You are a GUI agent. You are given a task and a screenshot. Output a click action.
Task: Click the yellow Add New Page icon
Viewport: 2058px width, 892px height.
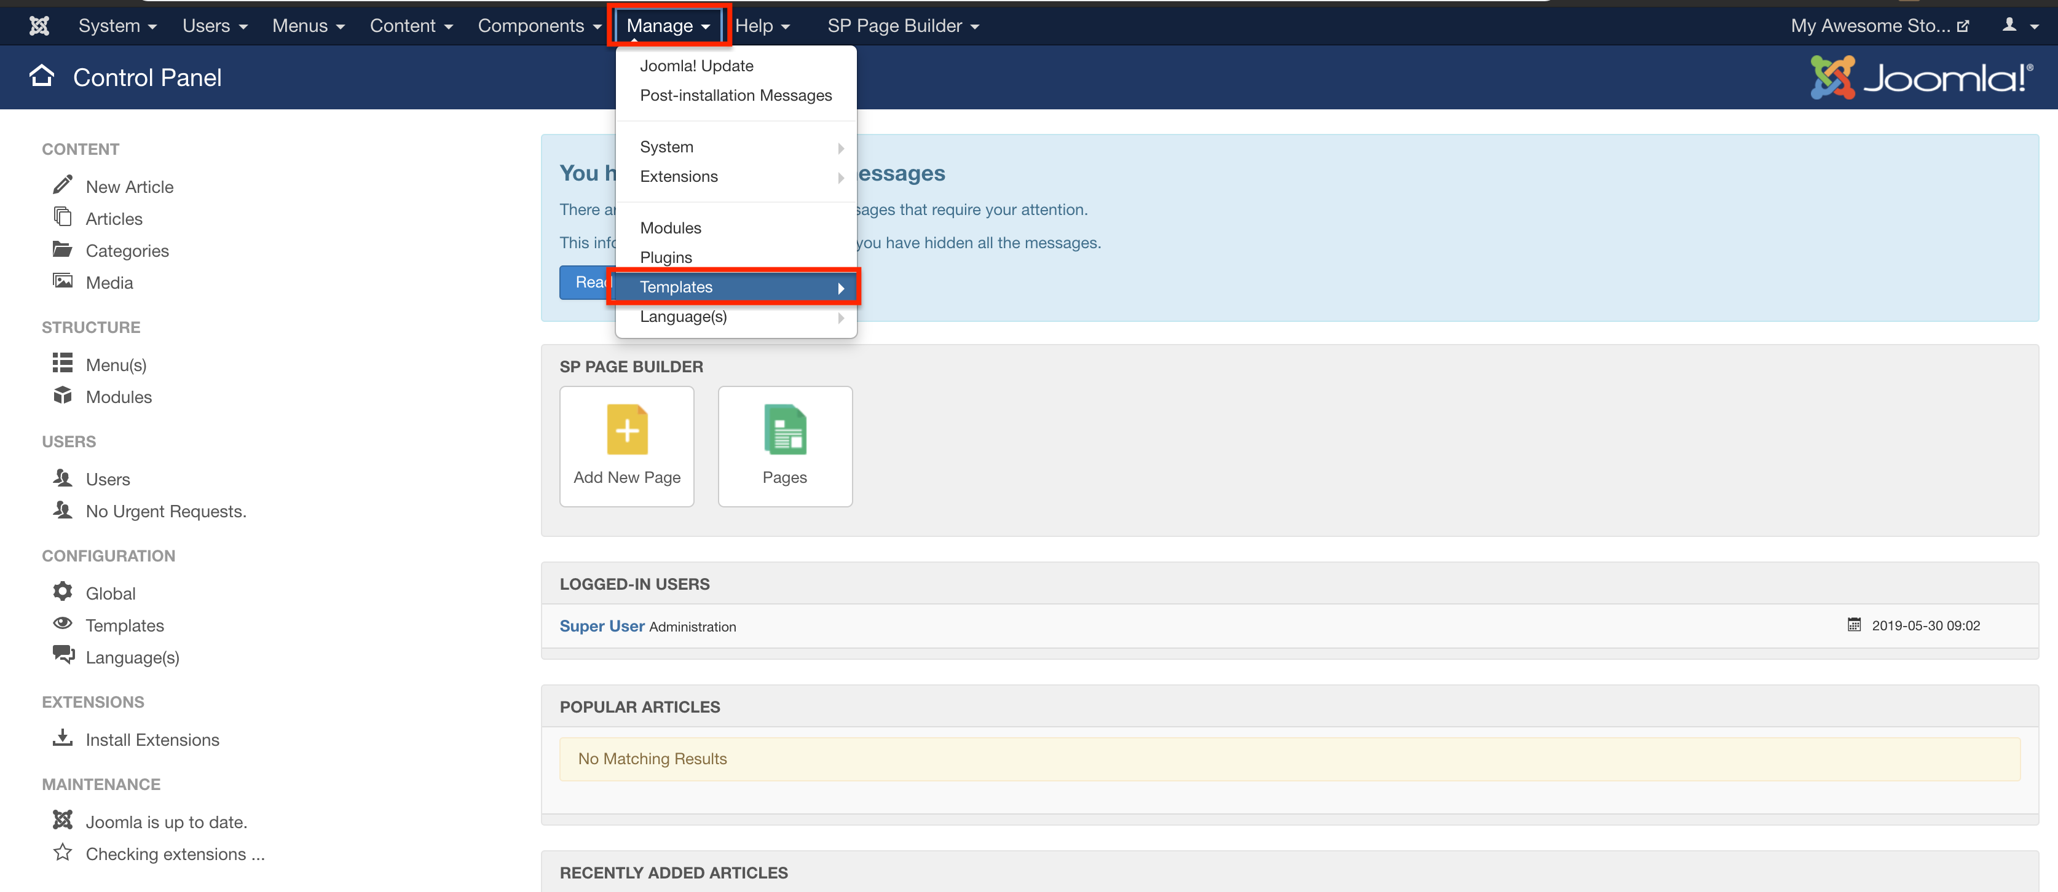coord(627,429)
